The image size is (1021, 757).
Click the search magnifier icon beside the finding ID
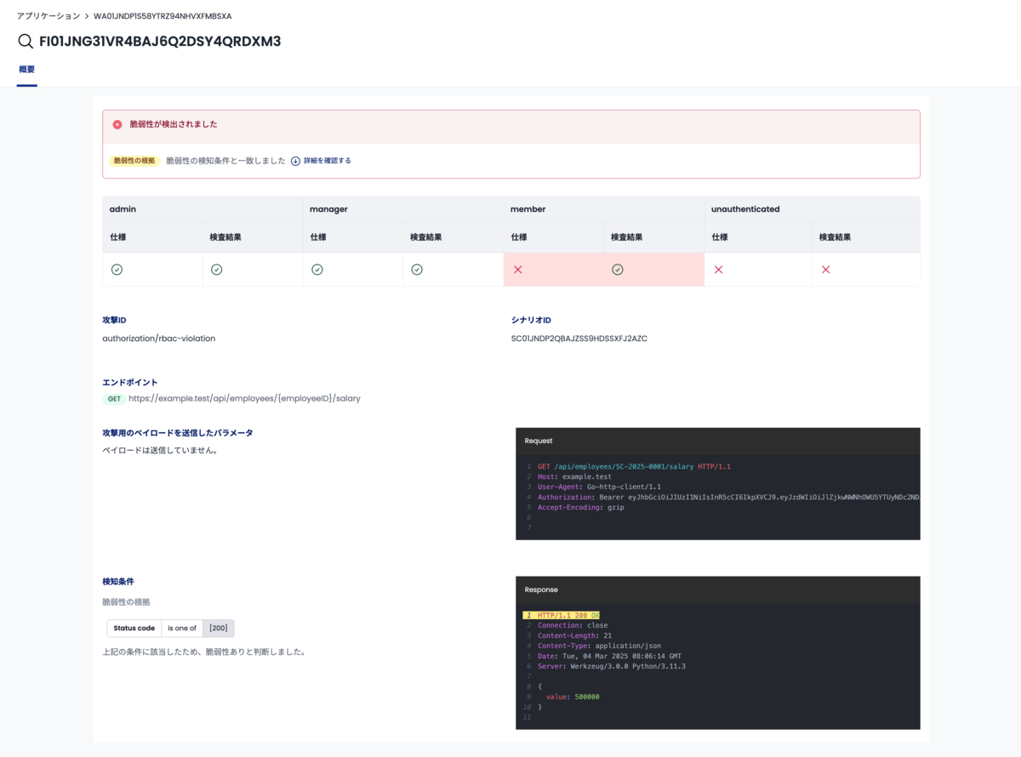click(x=26, y=41)
